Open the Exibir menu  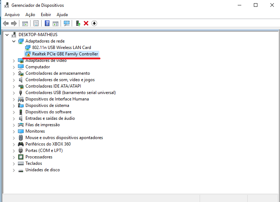pyautogui.click(x=46, y=15)
